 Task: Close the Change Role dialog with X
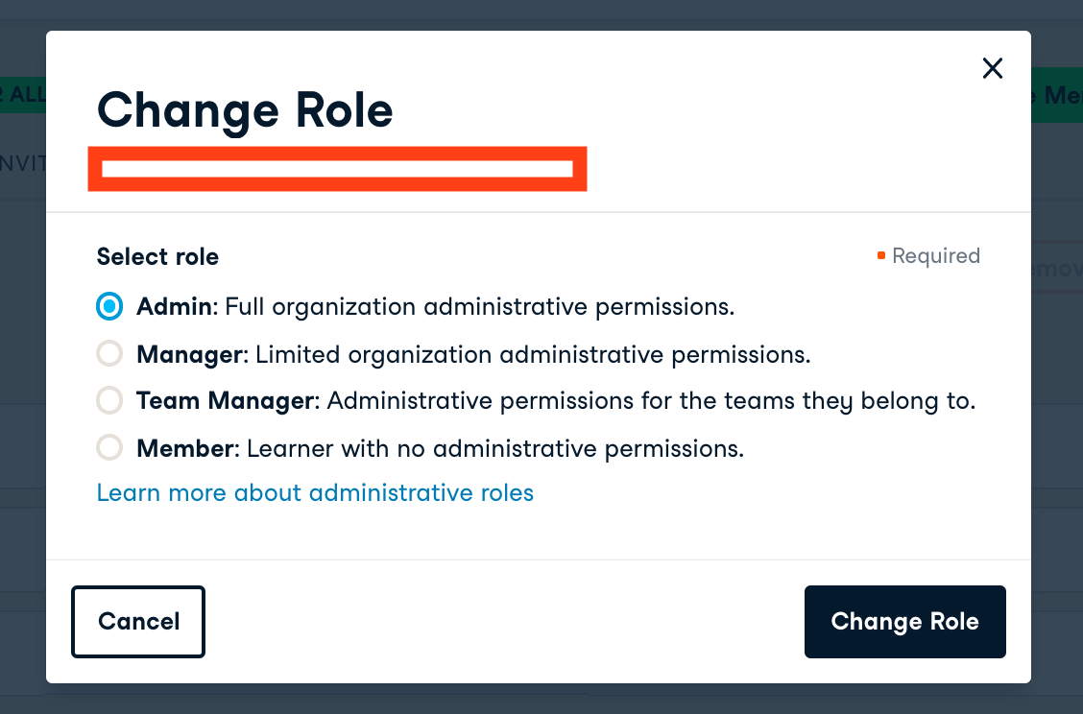(x=992, y=68)
